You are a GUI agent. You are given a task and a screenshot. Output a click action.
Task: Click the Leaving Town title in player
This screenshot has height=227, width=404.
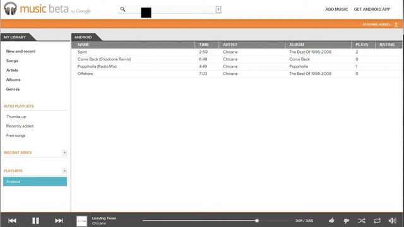click(104, 218)
